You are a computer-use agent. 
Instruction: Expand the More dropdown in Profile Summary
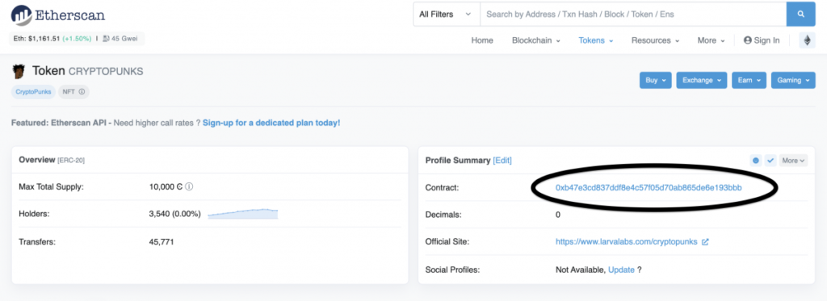click(x=793, y=161)
